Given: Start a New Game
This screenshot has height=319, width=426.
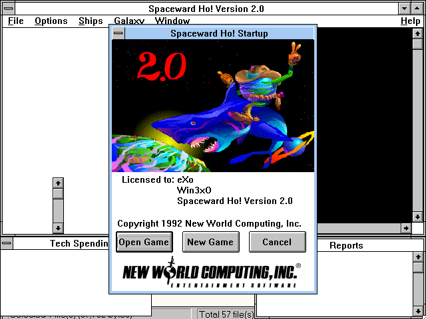Looking at the screenshot, I should (210, 242).
